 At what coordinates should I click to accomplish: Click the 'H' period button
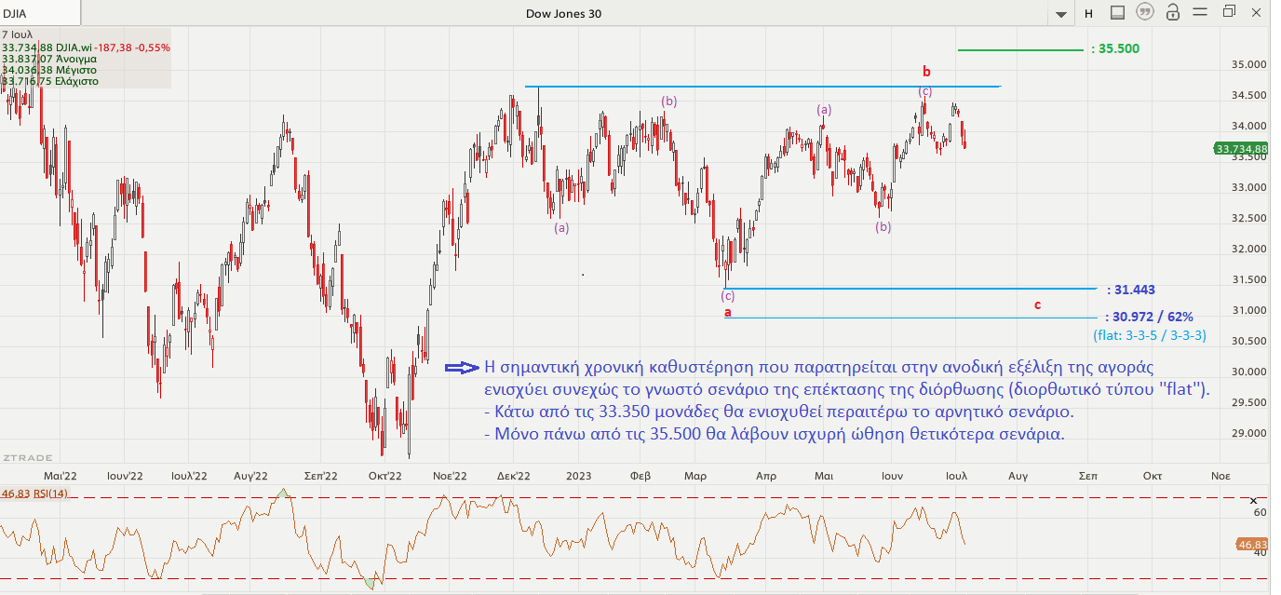[1088, 13]
